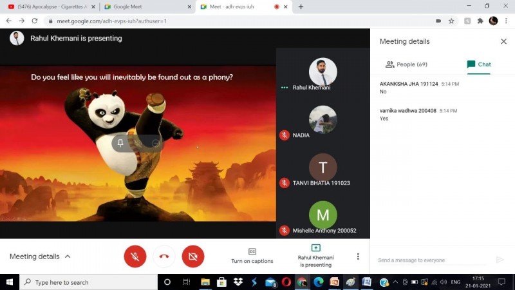The width and height of the screenshot is (515, 290).
Task: Bookmark this page with the star icon
Action: point(451,21)
